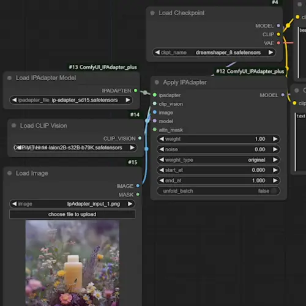Open the image IpAdapter_input_1.png dropdown
This screenshot has height=306, width=306.
72,204
